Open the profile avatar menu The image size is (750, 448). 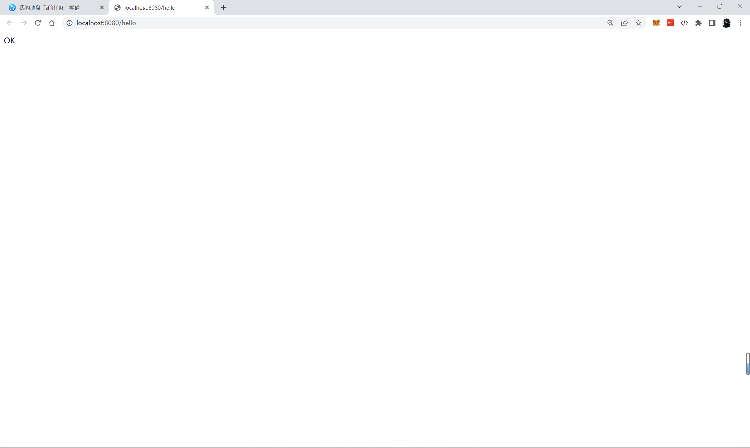point(726,23)
